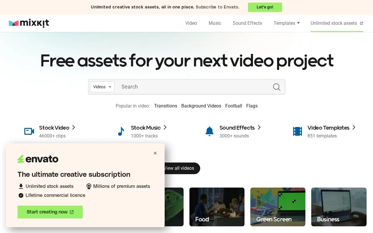Click the '46000+ clips' text

click(52, 136)
